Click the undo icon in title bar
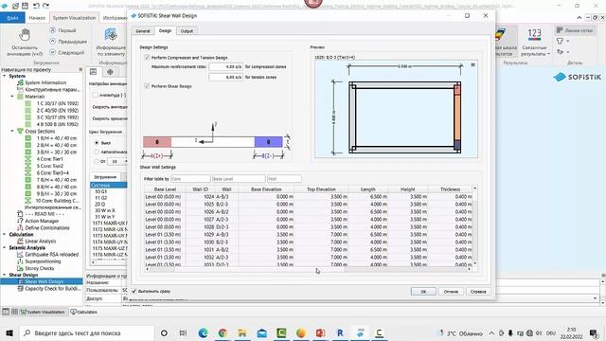This screenshot has width=606, height=341. [x=36, y=6]
